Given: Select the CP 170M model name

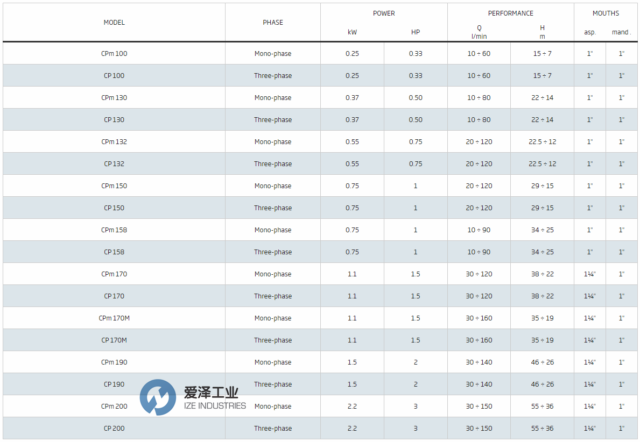Looking at the screenshot, I should tap(114, 340).
